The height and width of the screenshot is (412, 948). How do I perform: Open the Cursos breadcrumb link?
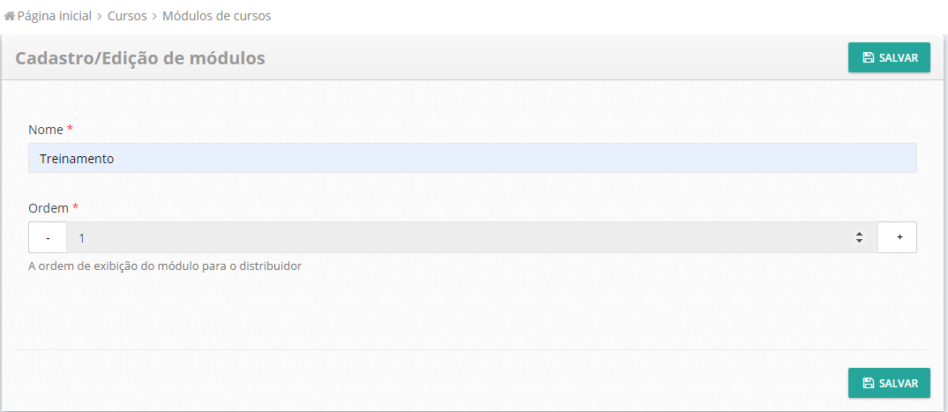click(127, 16)
